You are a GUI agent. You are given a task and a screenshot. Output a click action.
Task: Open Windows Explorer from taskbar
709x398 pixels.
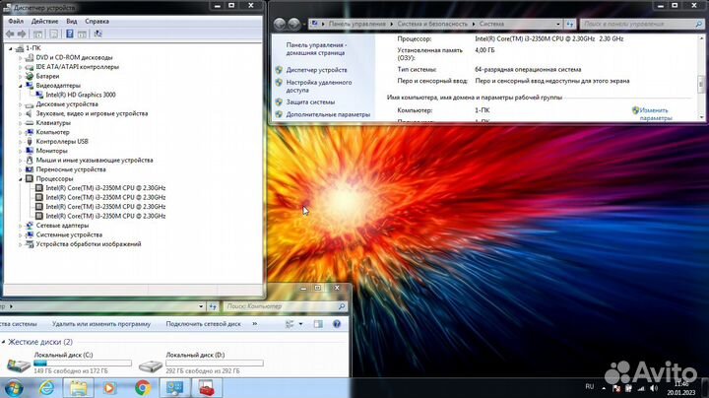pyautogui.click(x=78, y=388)
